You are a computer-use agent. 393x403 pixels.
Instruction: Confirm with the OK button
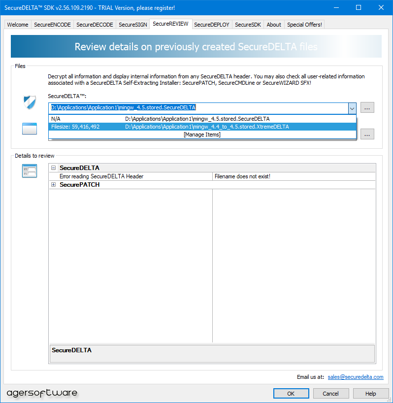(x=291, y=394)
